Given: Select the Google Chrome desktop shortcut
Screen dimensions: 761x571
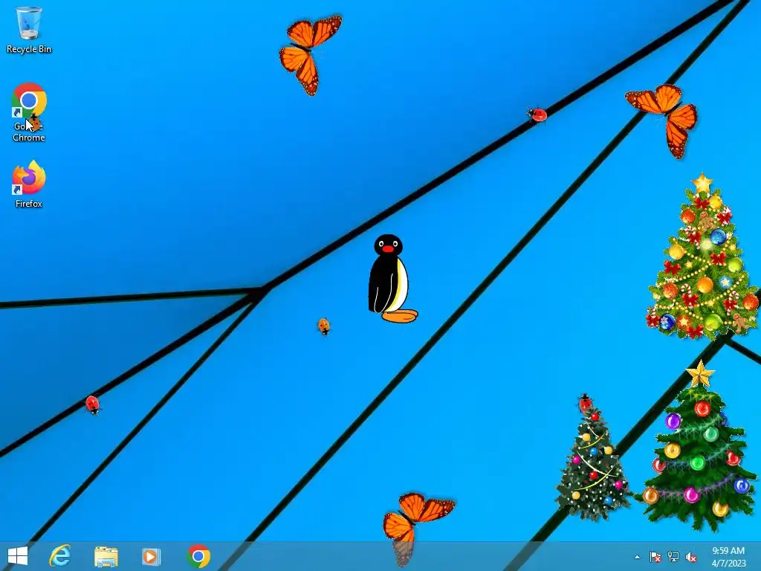Looking at the screenshot, I should pyautogui.click(x=29, y=112).
